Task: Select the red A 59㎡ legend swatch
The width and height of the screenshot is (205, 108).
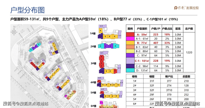Action: [x=130, y=35]
